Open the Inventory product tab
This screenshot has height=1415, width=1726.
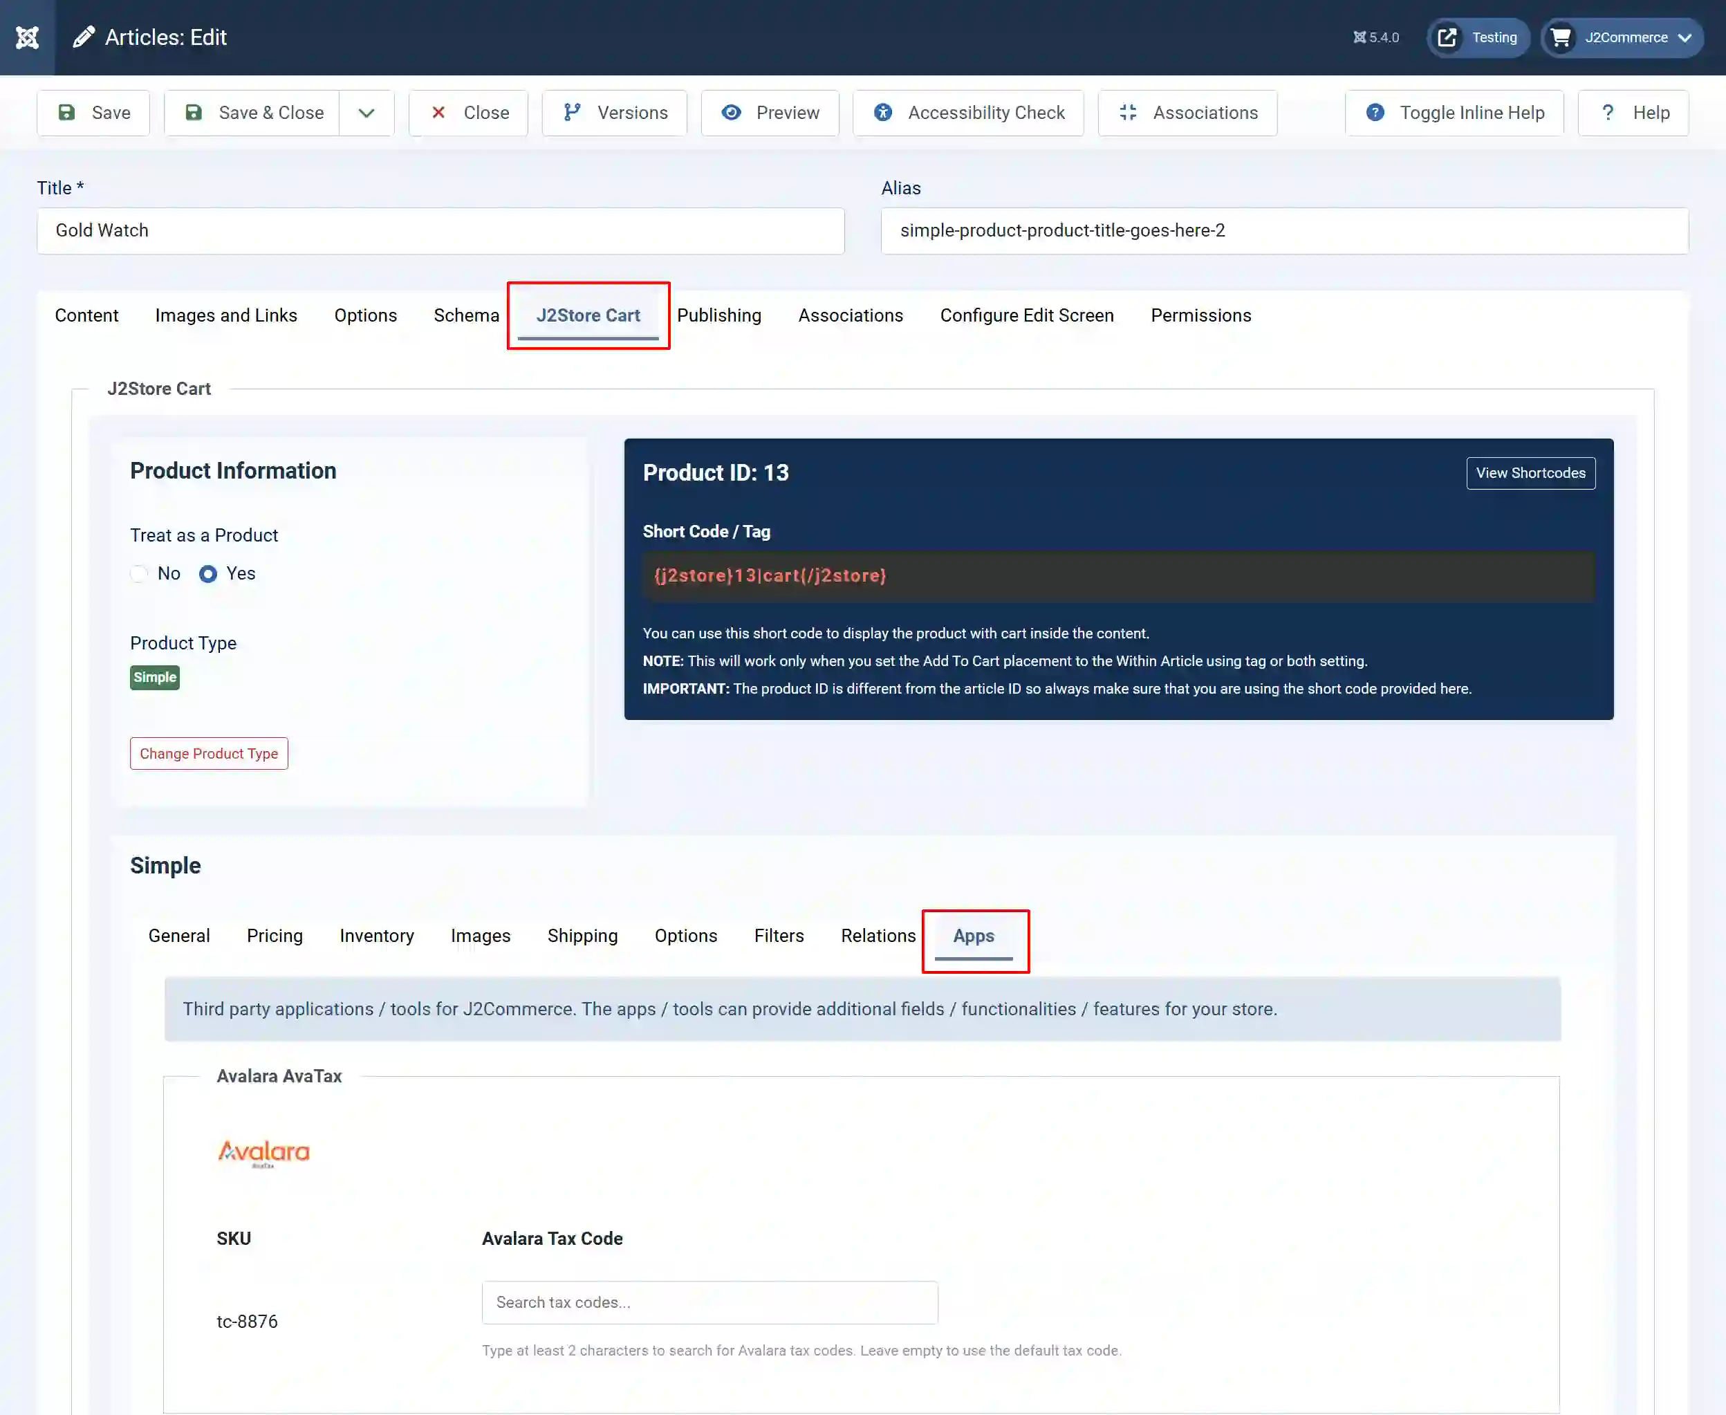point(376,936)
